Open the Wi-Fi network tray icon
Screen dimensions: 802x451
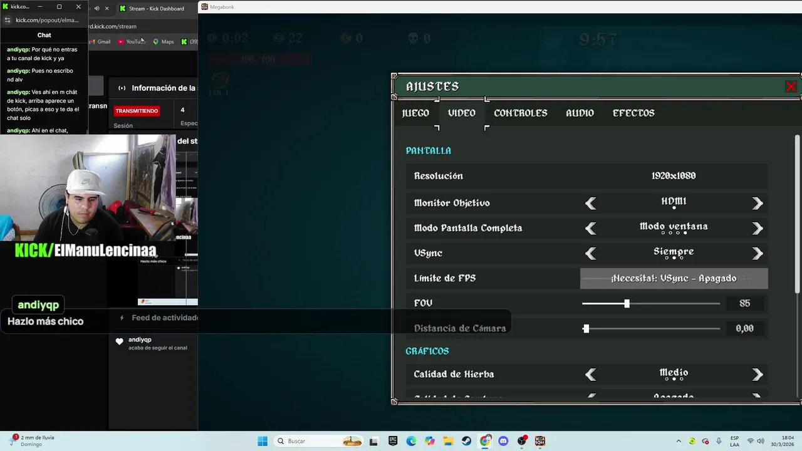[750, 441]
